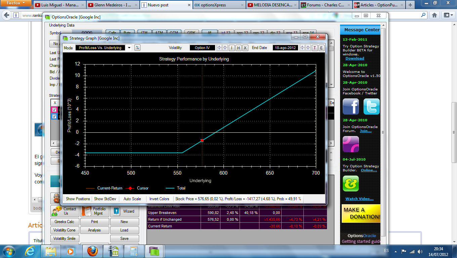The height and width of the screenshot is (258, 457).
Task: Go to Firefox home page
Action: coord(434,15)
